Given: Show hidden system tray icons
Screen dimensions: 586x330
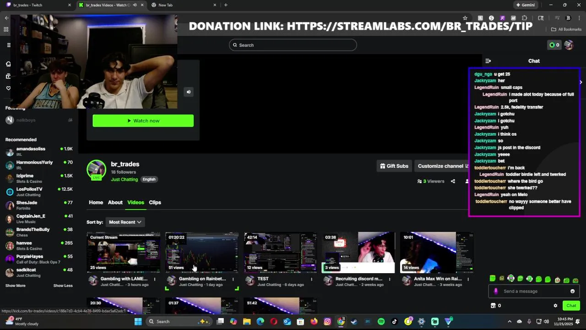Looking at the screenshot, I should pos(510,322).
